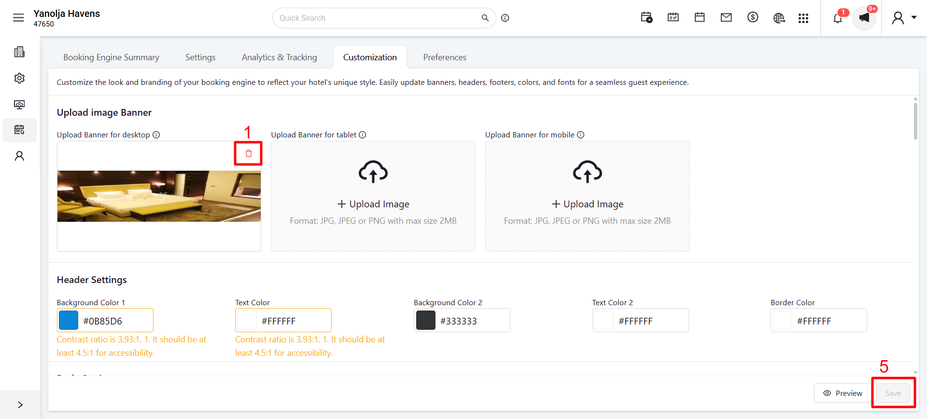Screen dimensions: 927x419
Task: Open the calendar checklist icon in the top bar
Action: (673, 18)
